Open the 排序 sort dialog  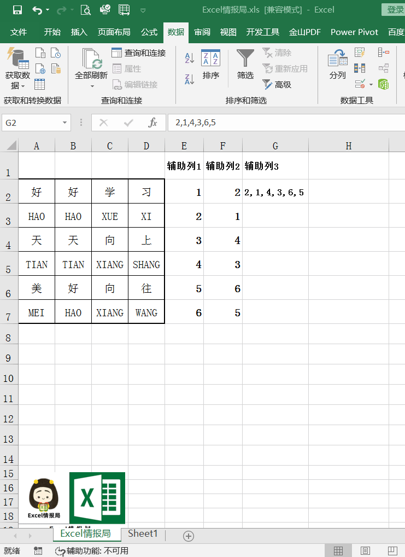click(x=211, y=64)
